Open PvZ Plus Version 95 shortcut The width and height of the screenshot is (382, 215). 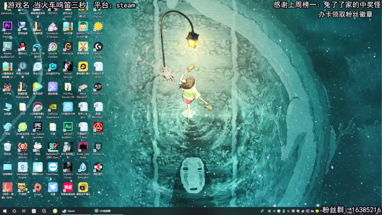click(68, 87)
